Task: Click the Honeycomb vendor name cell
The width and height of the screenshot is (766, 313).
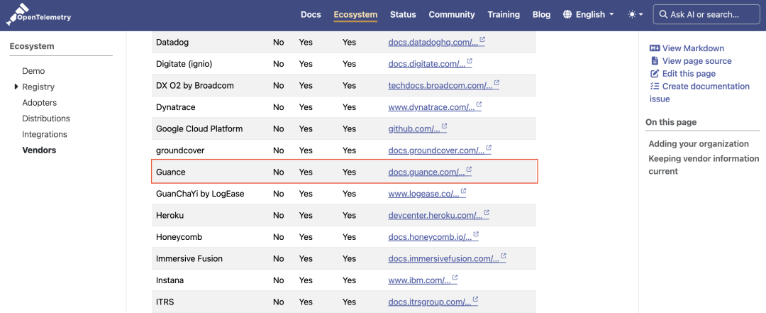Action: (x=179, y=237)
